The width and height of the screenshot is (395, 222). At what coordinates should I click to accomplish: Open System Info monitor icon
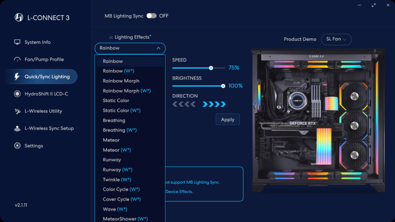(17, 42)
